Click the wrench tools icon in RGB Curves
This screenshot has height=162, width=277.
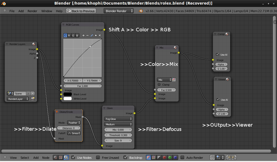pyautogui.click(x=92, y=35)
